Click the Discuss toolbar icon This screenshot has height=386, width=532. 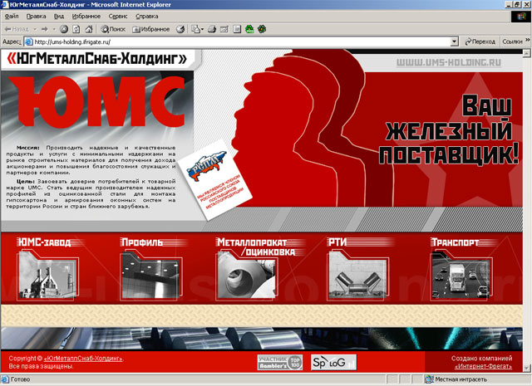[237, 29]
